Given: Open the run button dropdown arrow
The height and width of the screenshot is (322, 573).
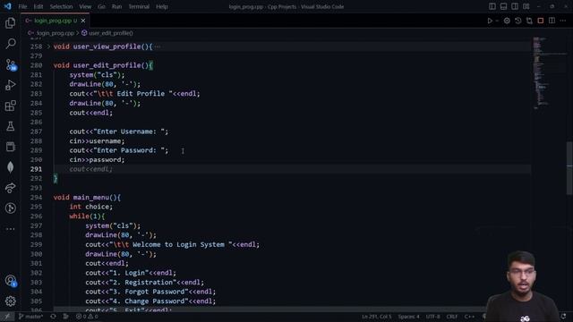Looking at the screenshot, I should pos(498,21).
